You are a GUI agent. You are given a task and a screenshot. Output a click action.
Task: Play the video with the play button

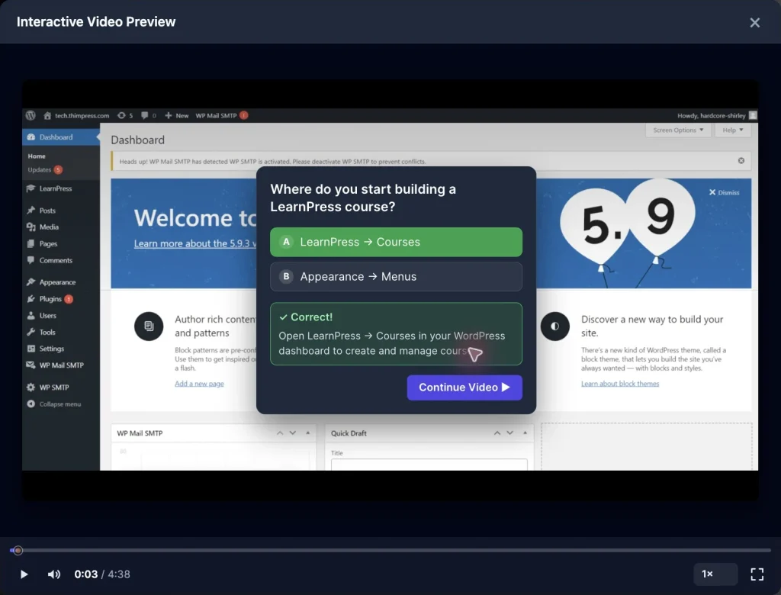tap(24, 574)
